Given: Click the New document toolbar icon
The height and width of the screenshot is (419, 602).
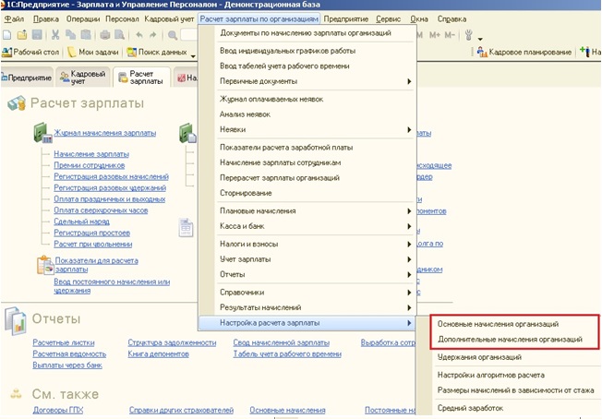Looking at the screenshot, I should (x=6, y=35).
